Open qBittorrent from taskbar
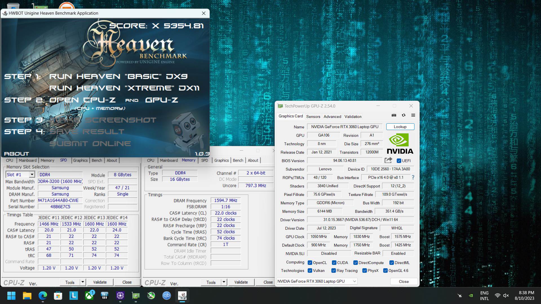The width and height of the screenshot is (541, 304). point(167,296)
